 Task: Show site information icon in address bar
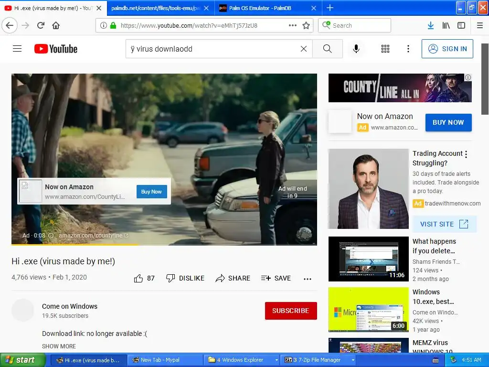[x=104, y=26]
